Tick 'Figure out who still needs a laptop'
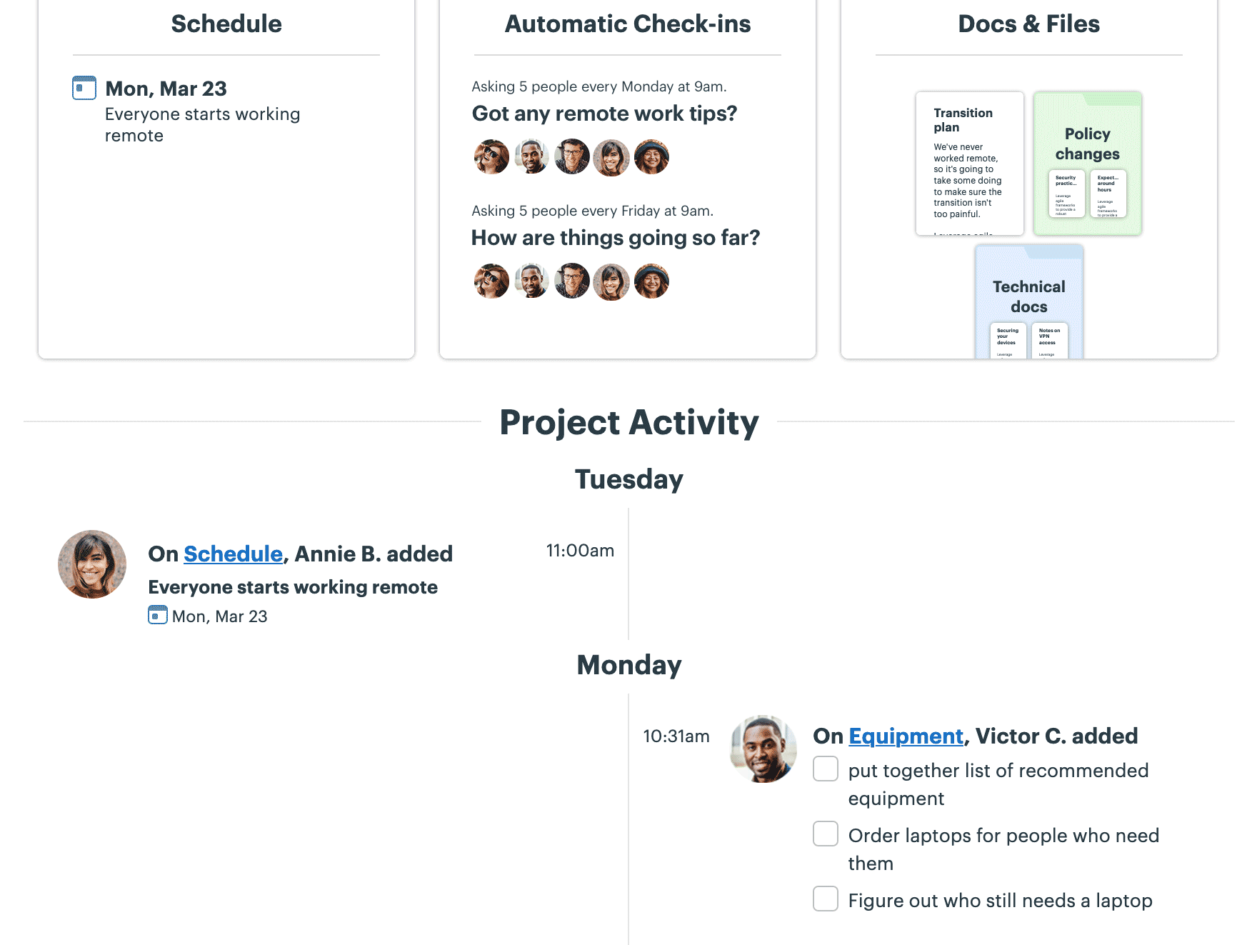This screenshot has width=1257, height=945. tap(826, 899)
